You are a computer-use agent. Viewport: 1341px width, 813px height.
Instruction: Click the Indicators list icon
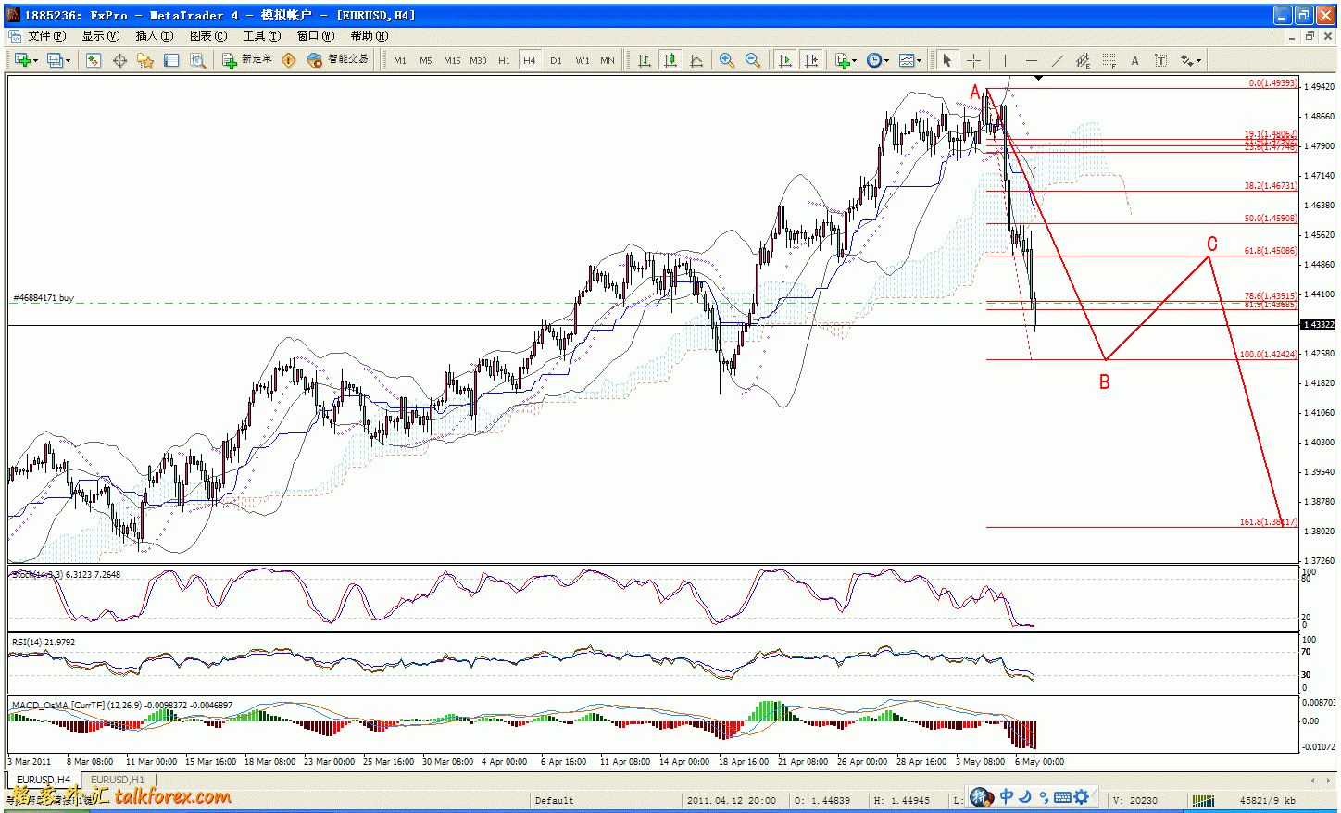point(842,60)
